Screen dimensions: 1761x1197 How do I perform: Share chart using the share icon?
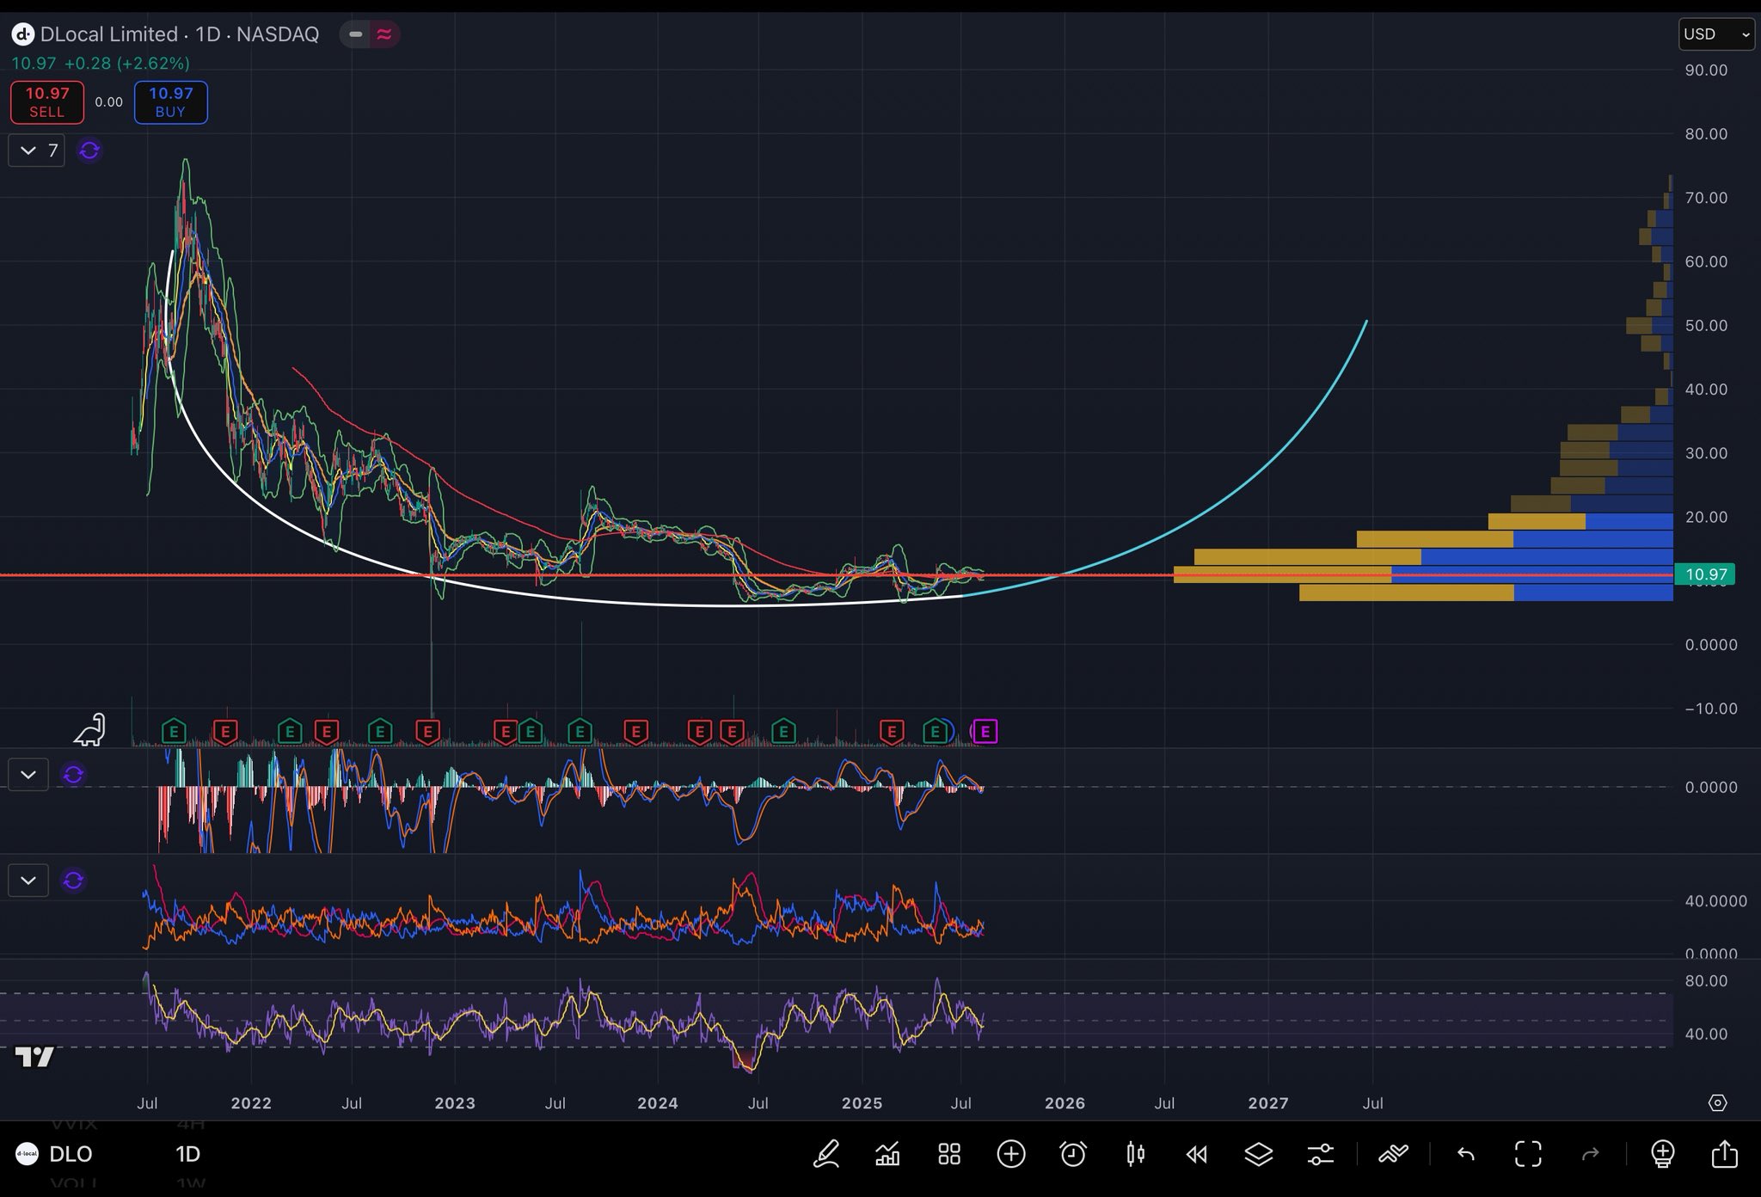(1724, 1154)
